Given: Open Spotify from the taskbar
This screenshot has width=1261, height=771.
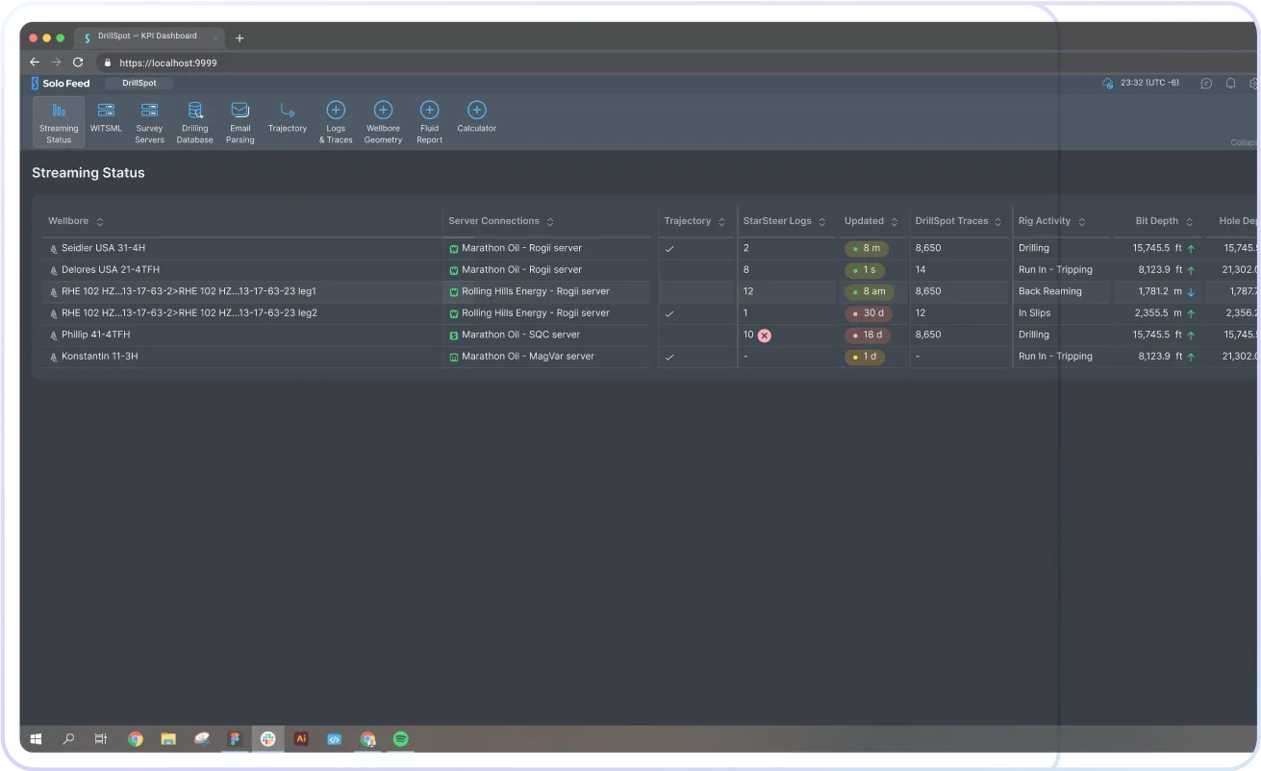Looking at the screenshot, I should click(x=401, y=739).
